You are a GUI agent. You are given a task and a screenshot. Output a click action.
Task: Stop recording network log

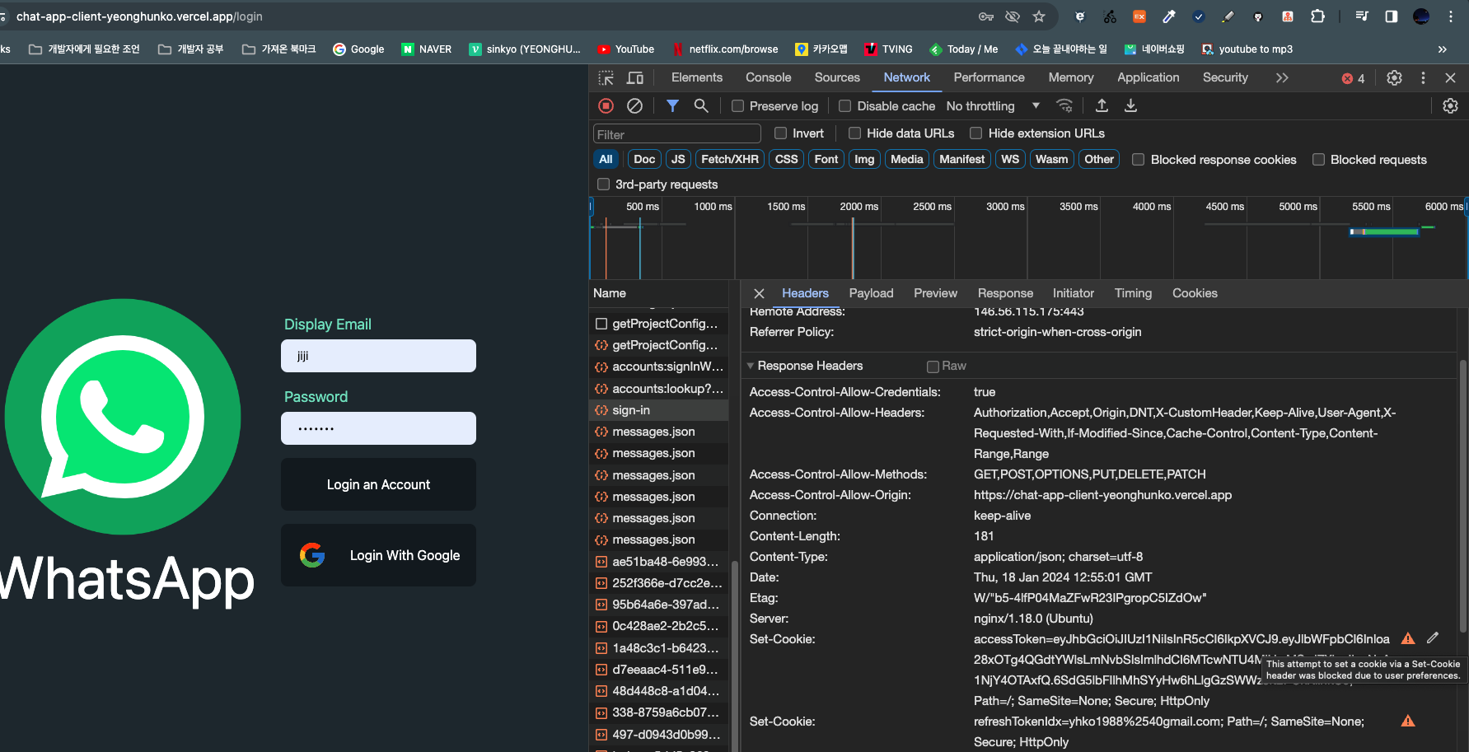tap(606, 105)
